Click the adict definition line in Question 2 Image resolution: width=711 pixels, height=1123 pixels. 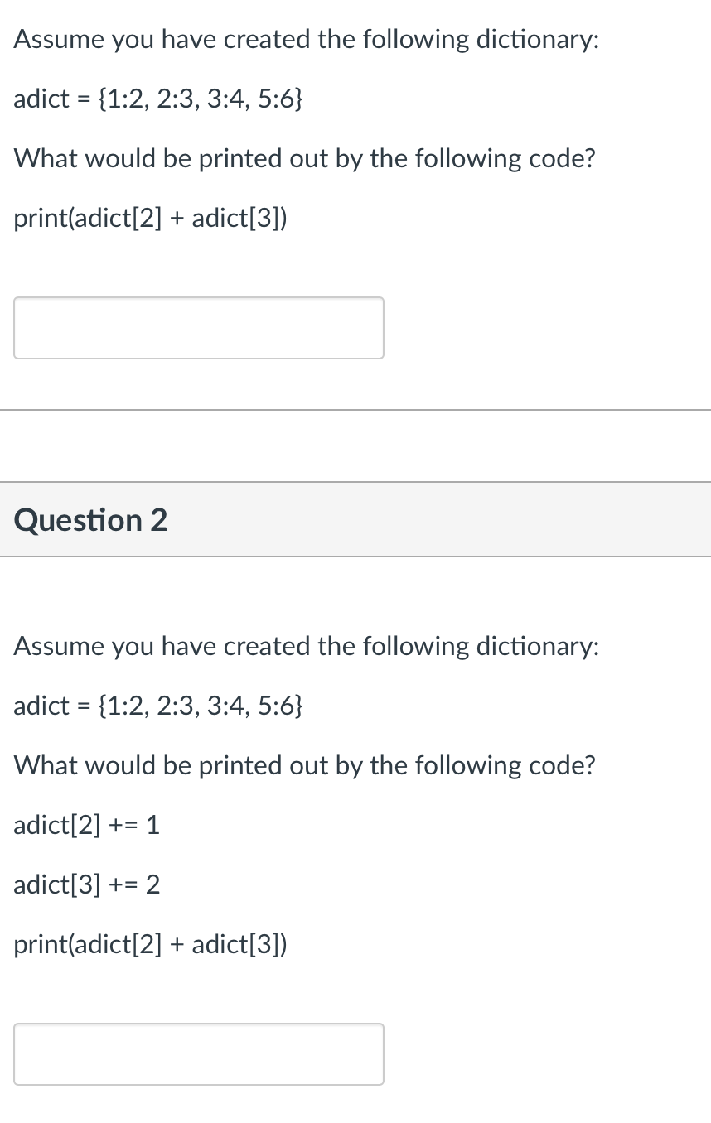tap(158, 706)
